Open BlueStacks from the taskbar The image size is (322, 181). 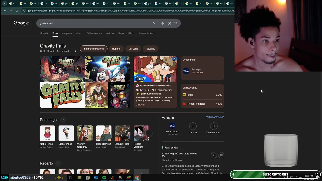[x=129, y=178]
